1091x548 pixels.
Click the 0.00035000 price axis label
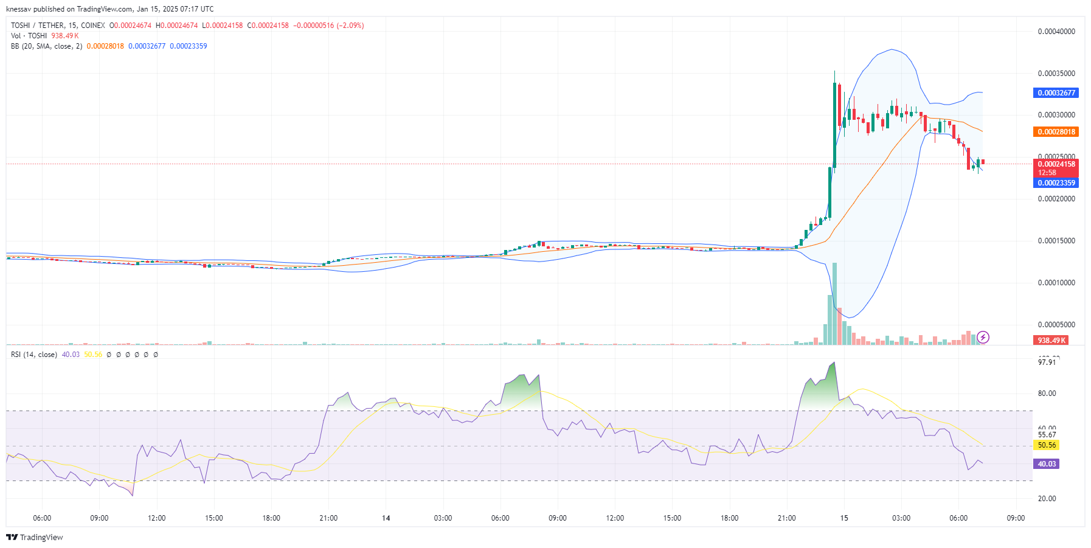pyautogui.click(x=1056, y=74)
